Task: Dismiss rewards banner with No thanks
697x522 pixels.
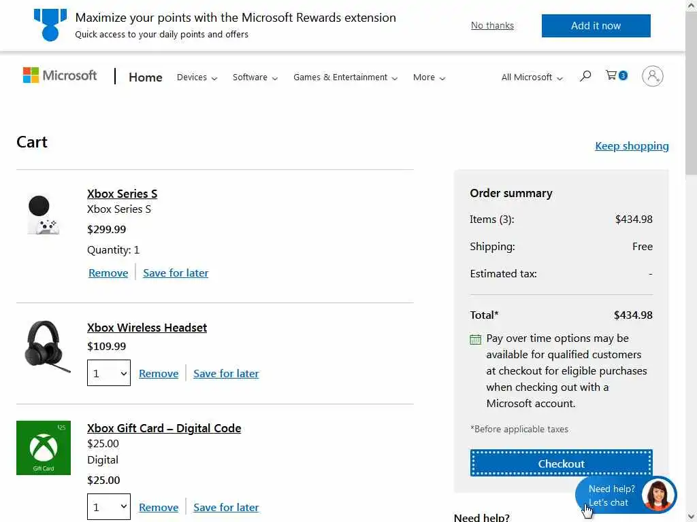Action: 492,26
